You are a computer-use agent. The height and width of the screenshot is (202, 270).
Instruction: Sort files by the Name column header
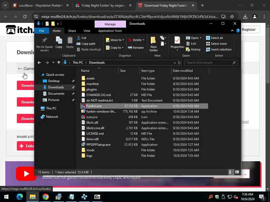(99, 70)
